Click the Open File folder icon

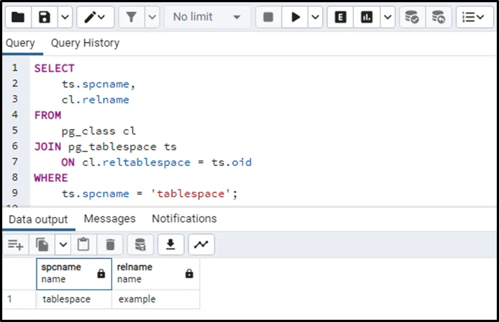coord(18,17)
